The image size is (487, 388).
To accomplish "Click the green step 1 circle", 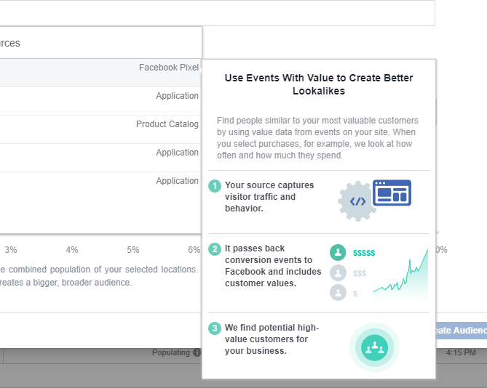I will click(x=215, y=186).
